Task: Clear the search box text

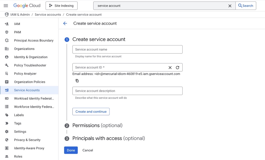Action: click(230, 6)
